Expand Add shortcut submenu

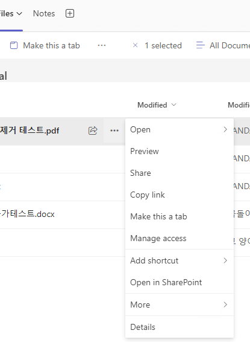pos(180,260)
